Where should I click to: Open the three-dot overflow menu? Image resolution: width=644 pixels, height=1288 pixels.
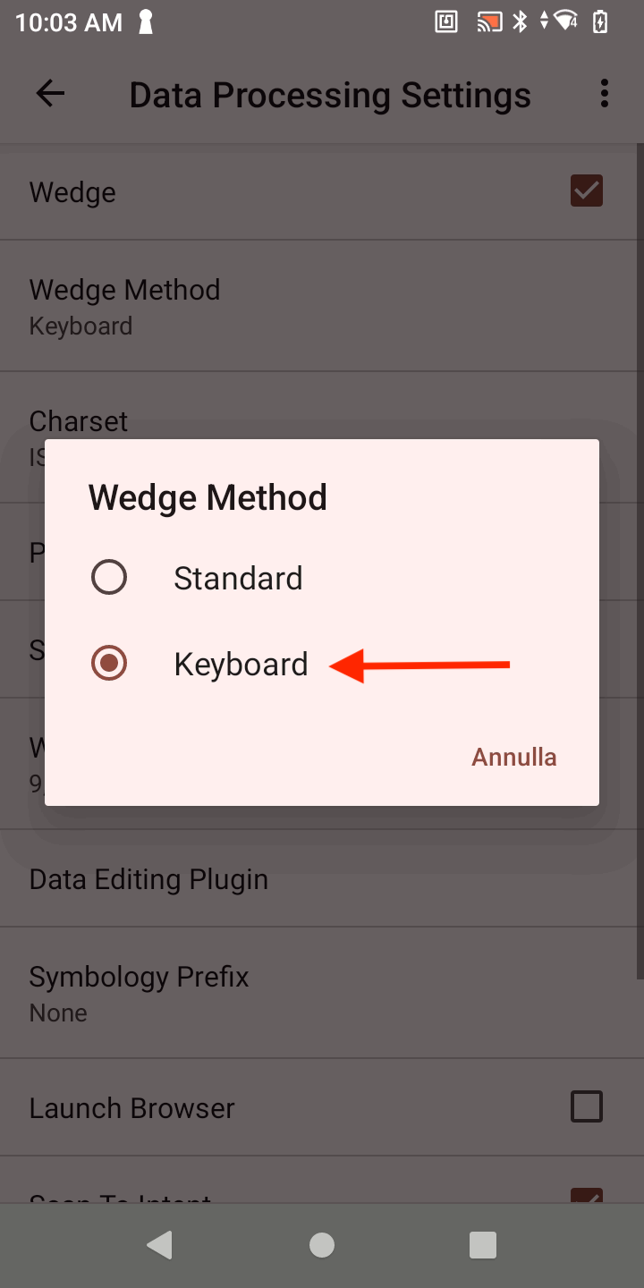605,94
